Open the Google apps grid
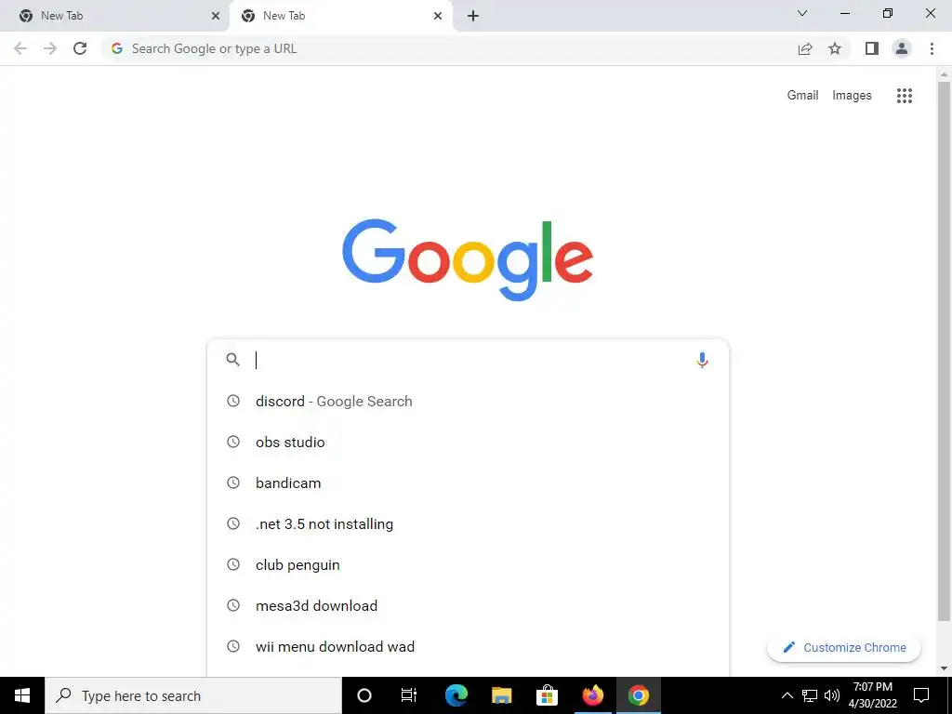The height and width of the screenshot is (714, 952). [904, 96]
